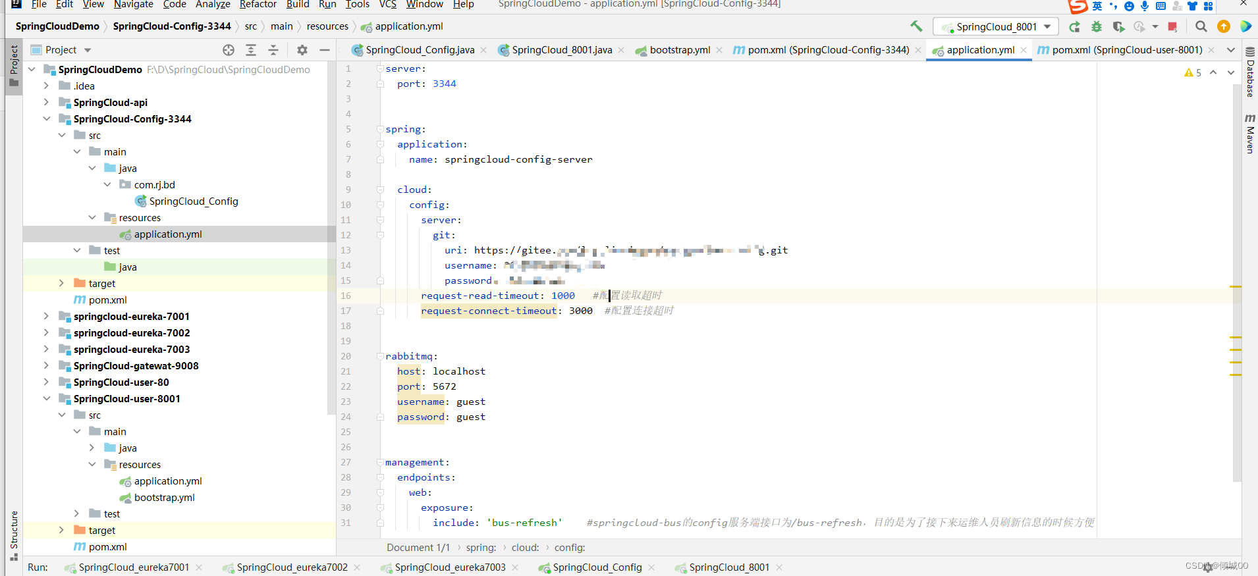Viewport: 1258px width, 576px height.
Task: Click resources breadcrumb in navigation bar
Action: [x=327, y=26]
